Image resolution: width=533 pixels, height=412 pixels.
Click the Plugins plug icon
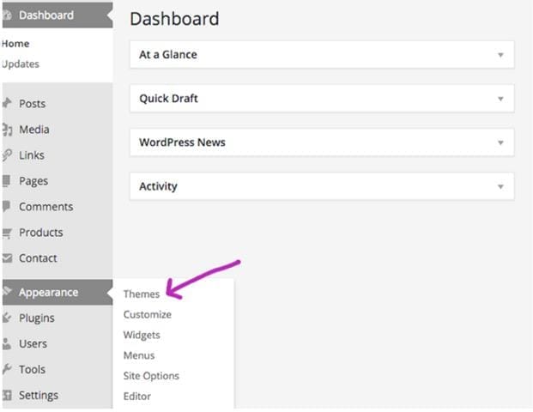click(7, 318)
